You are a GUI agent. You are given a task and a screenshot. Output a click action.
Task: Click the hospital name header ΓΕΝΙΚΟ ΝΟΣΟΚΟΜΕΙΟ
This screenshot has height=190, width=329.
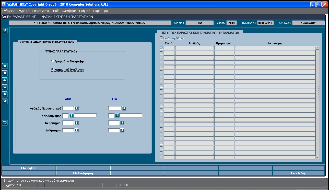[90, 23]
